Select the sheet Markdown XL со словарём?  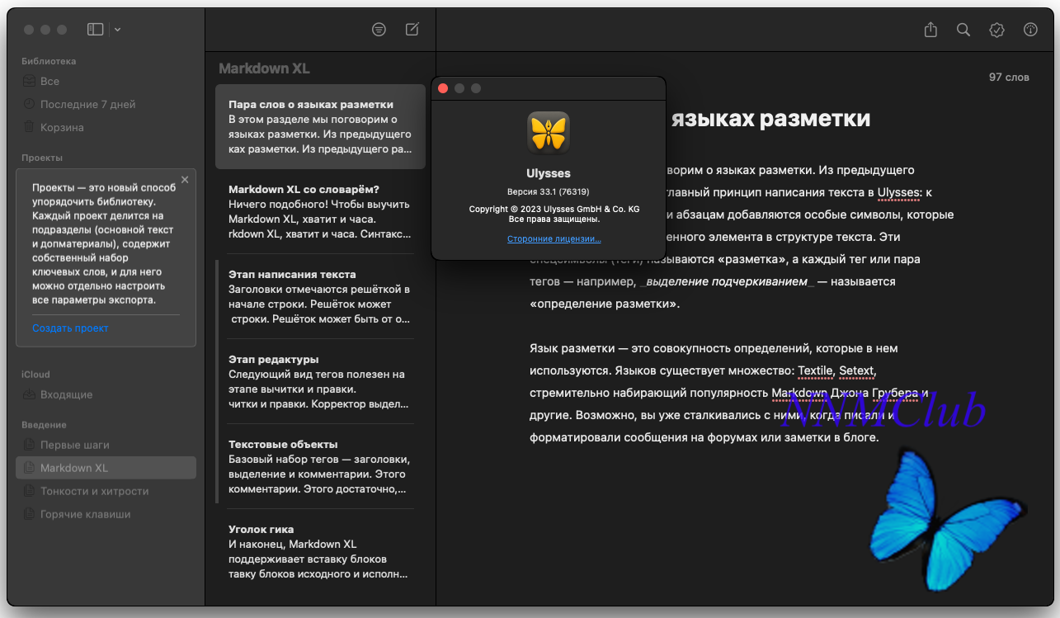(x=320, y=211)
